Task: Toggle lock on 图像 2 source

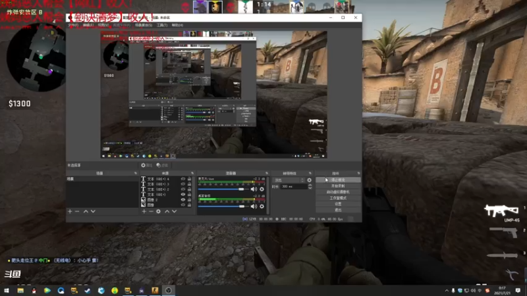Action: [189, 200]
